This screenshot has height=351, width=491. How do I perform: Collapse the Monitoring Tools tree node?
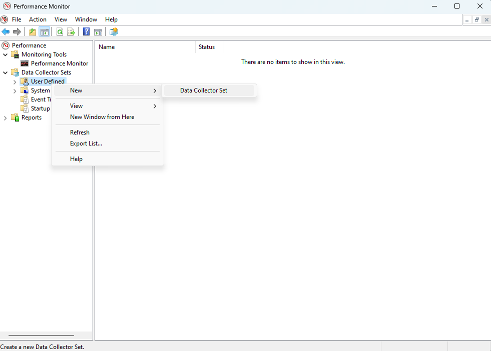coord(6,54)
